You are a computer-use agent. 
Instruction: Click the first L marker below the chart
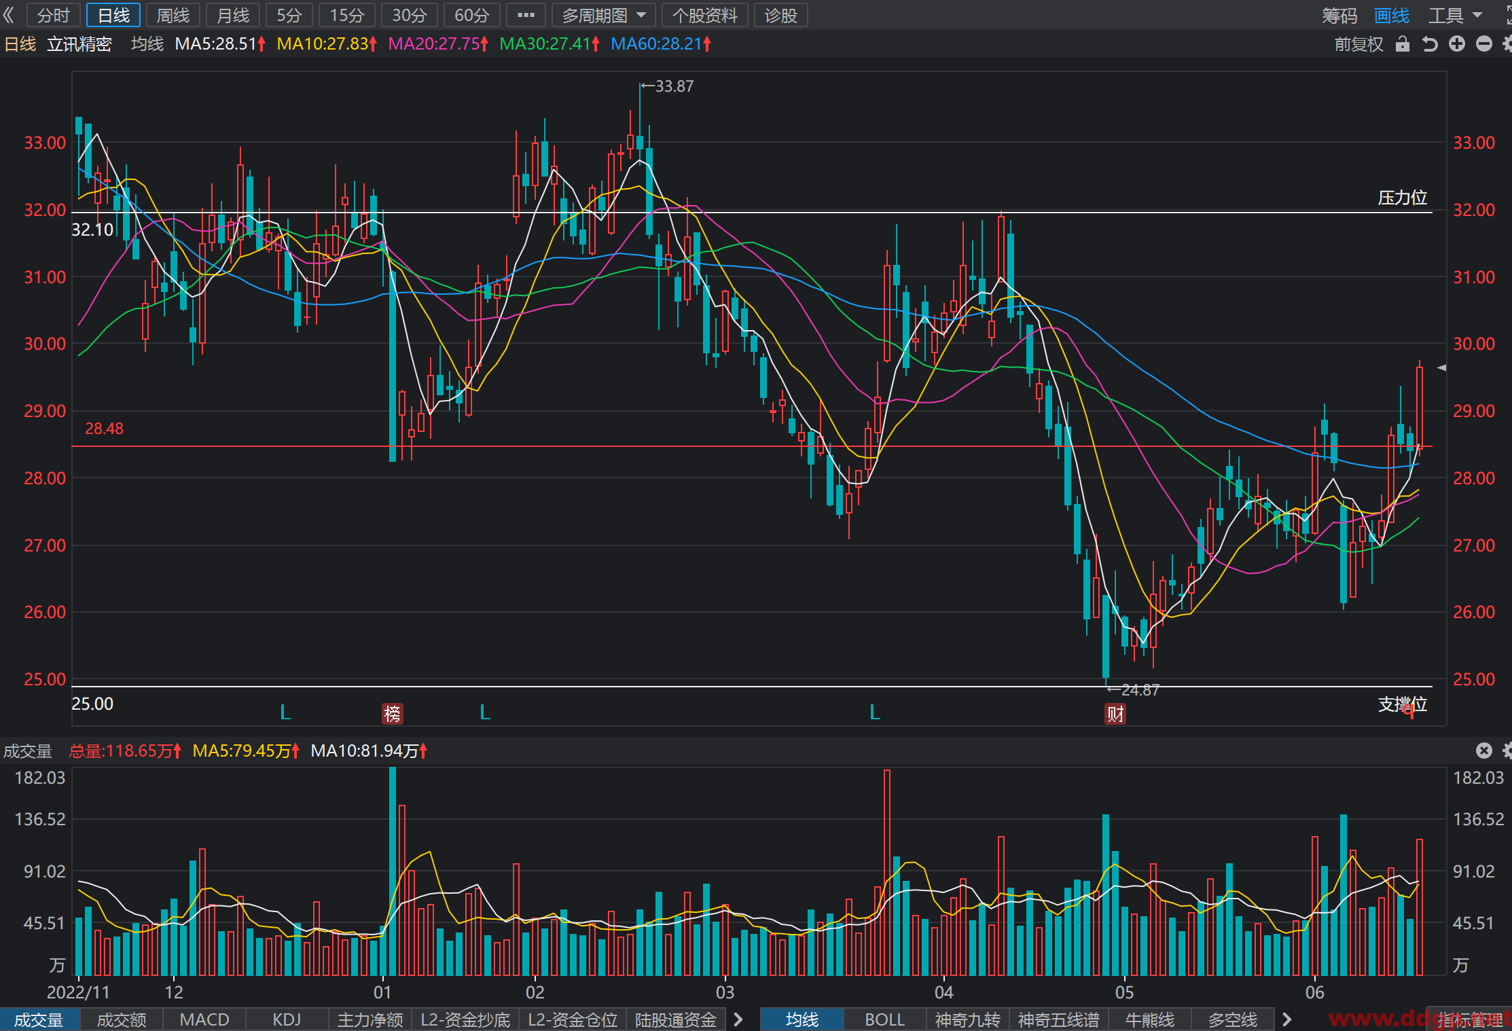pos(285,712)
